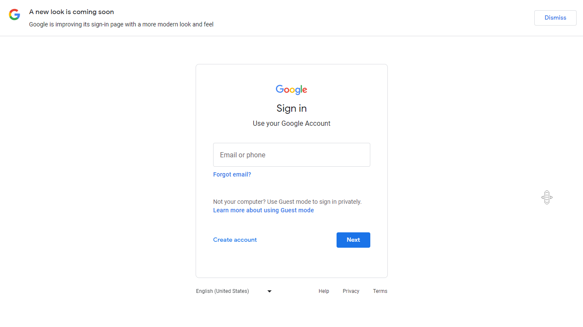Open the Terms footer link
The image size is (583, 327).
point(380,291)
